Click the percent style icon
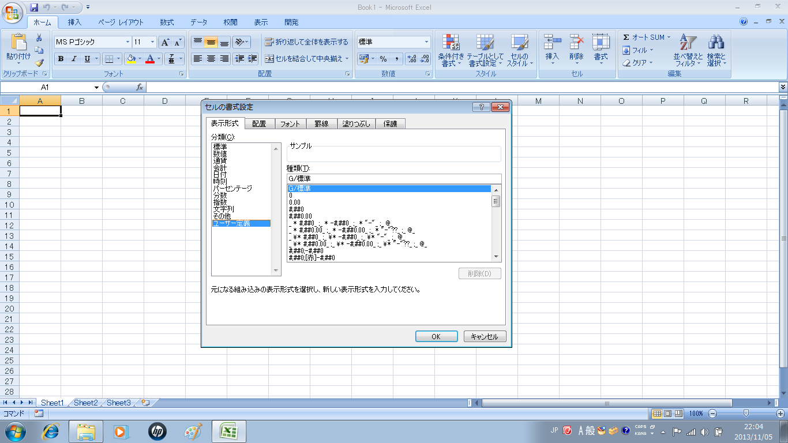Screen dimensions: 788x443 [x=383, y=59]
